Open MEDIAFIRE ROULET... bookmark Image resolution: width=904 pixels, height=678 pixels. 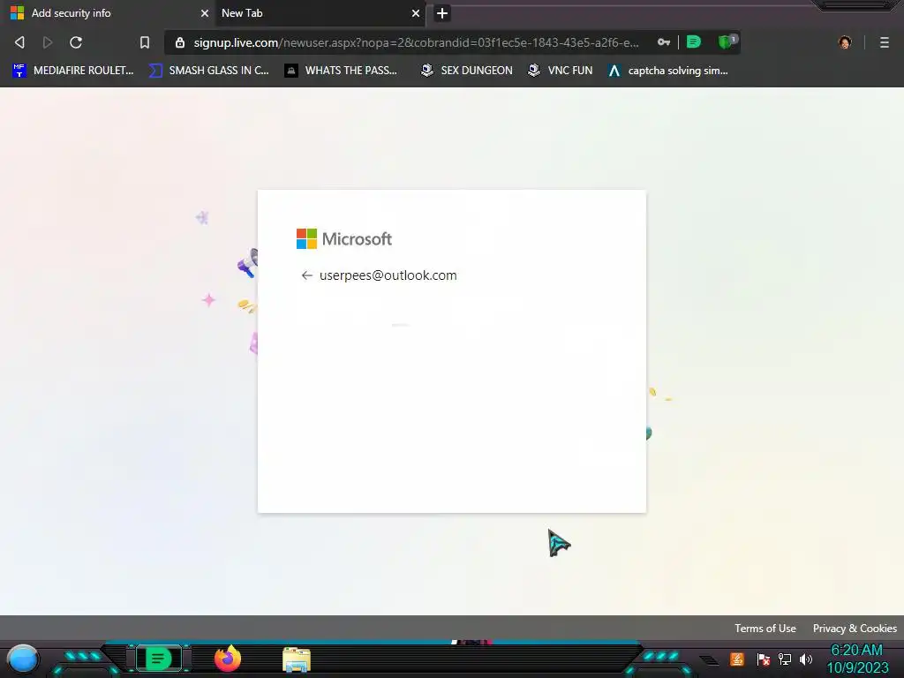pyautogui.click(x=73, y=71)
